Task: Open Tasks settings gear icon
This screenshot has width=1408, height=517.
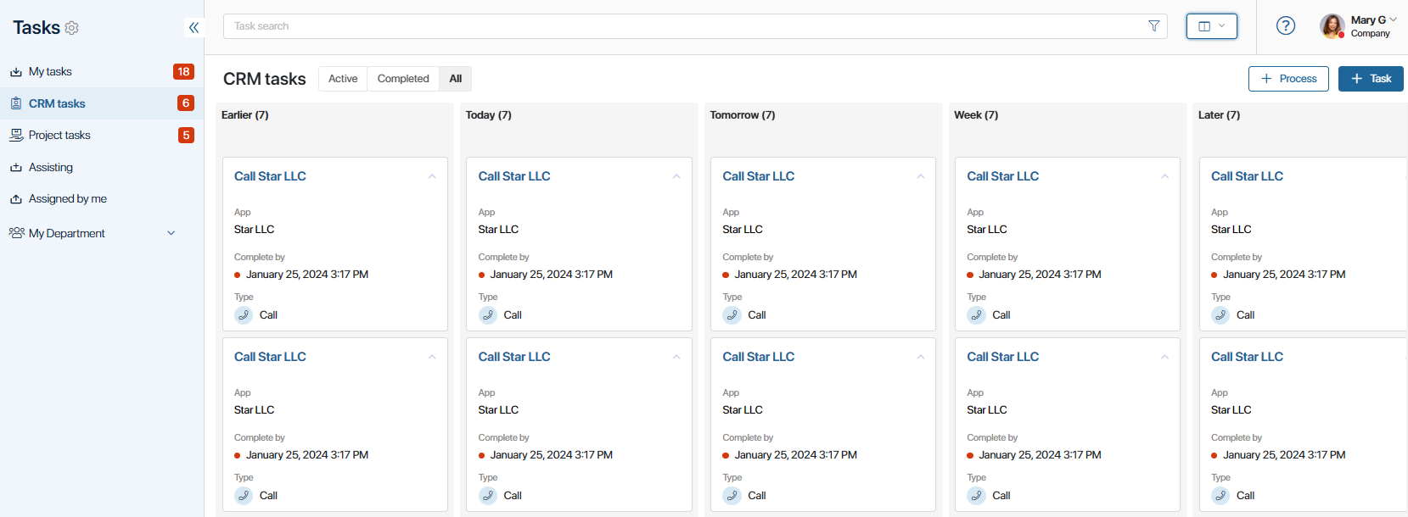Action: tap(72, 28)
